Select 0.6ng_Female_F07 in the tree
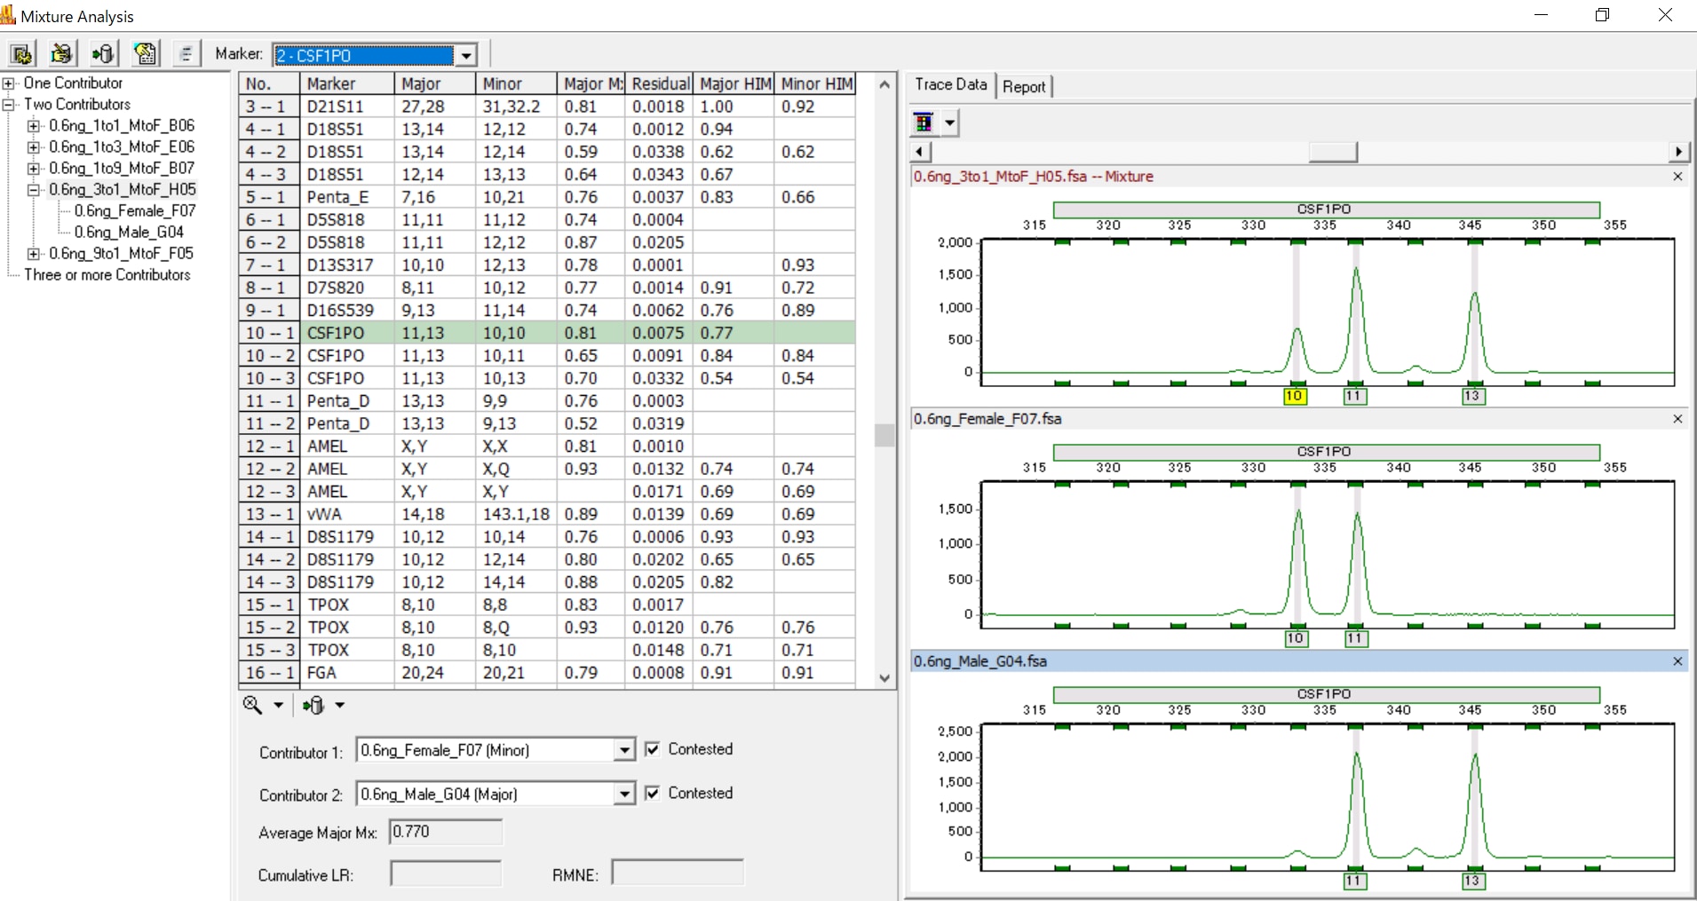This screenshot has height=901, width=1697. [x=135, y=211]
